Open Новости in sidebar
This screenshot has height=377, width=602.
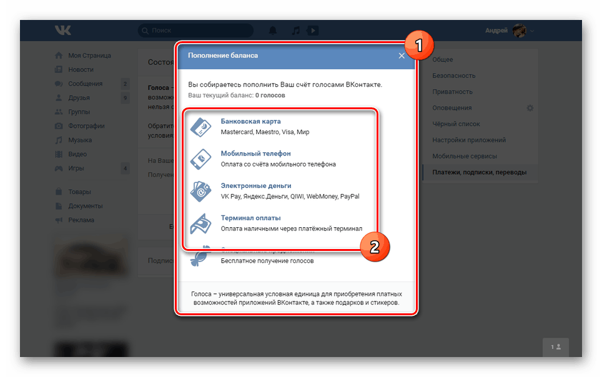81,69
